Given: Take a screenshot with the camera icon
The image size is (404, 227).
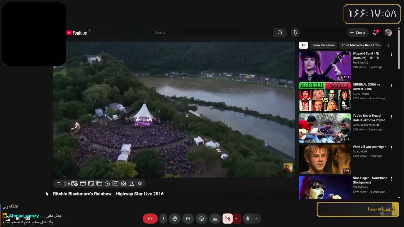Looking at the screenshot, I should 124,183.
